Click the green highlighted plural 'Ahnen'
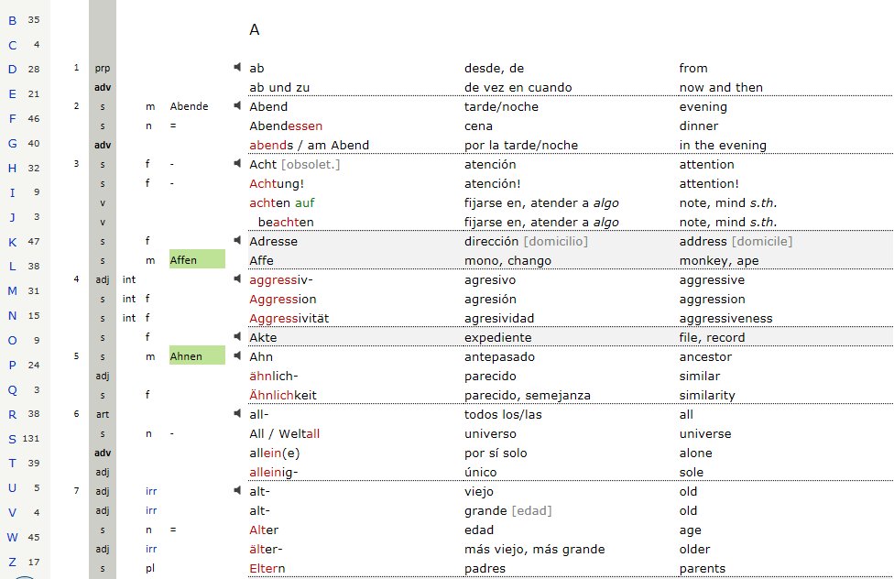Viewport: 894px width, 579px height. point(197,356)
